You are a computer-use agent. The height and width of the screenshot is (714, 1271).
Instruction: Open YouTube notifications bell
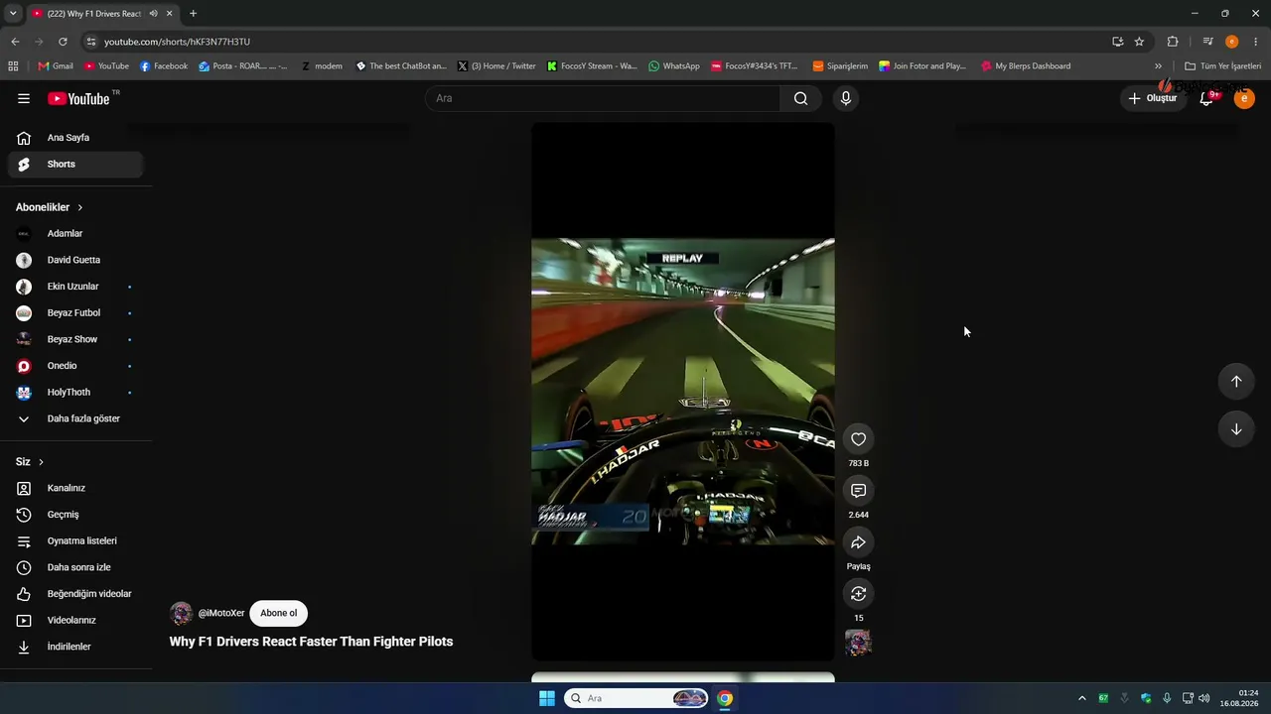click(x=1206, y=98)
